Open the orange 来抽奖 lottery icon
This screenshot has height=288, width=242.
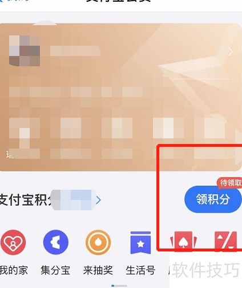(x=98, y=242)
